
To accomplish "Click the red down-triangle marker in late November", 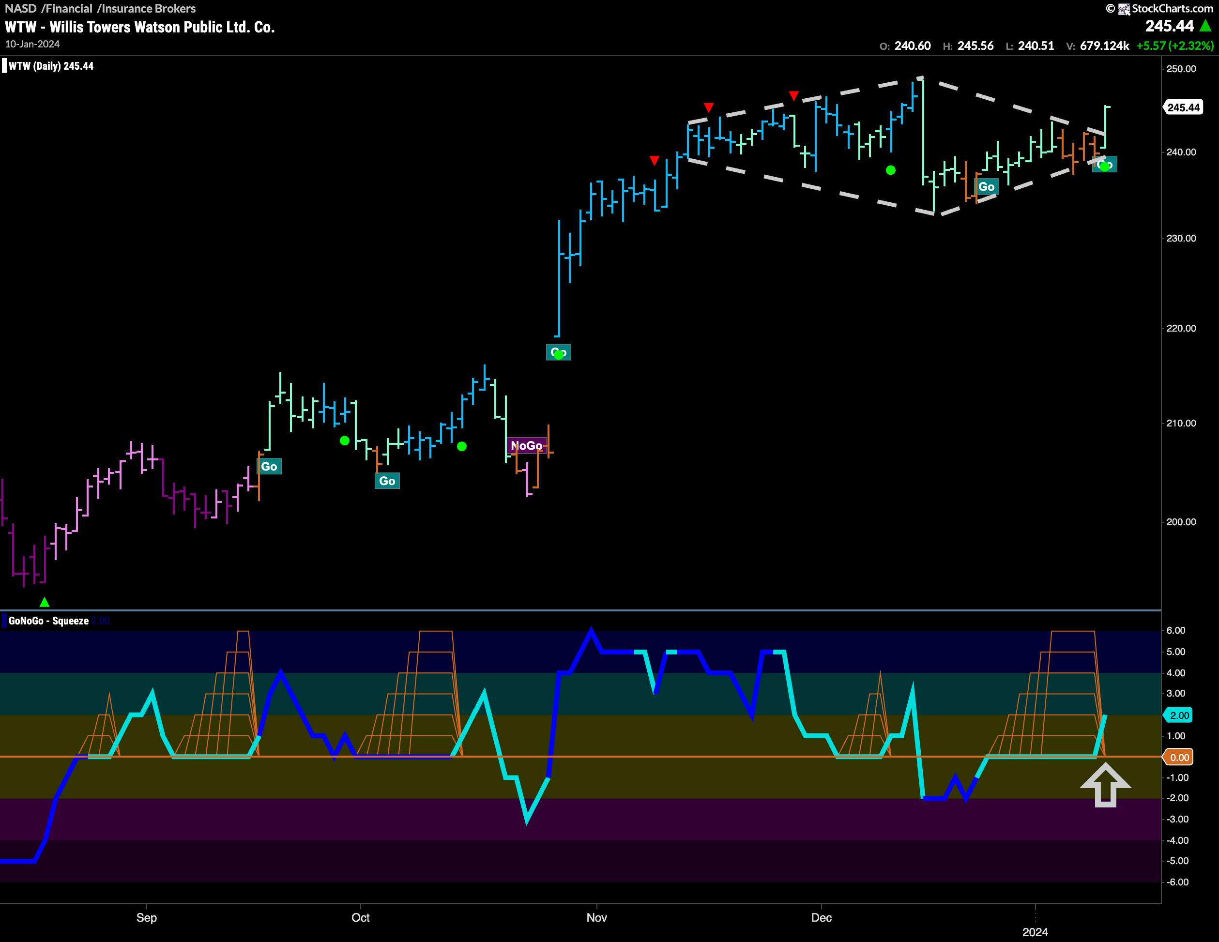I will pos(793,96).
